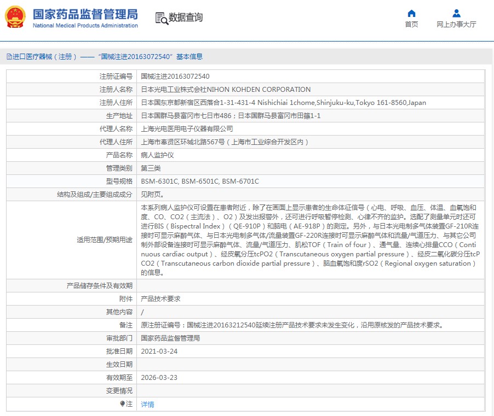494x416 pixels.
Task: Click the 国家药品监督管理局 approval department value
Action: tap(170, 338)
